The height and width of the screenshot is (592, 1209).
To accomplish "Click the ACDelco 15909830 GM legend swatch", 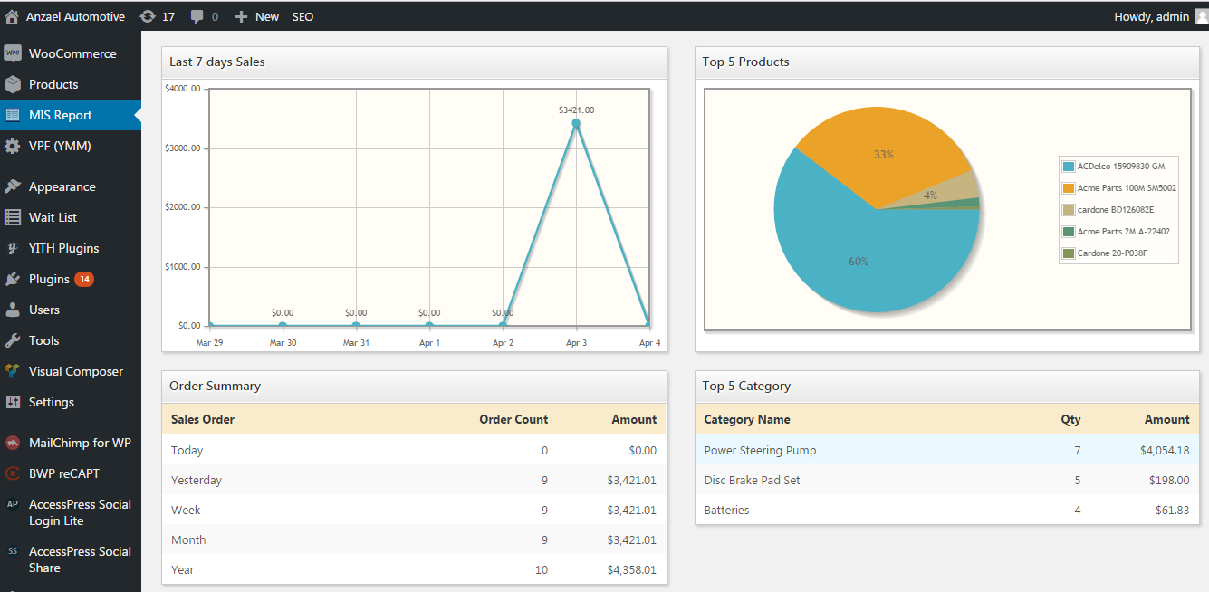I will tap(1069, 167).
